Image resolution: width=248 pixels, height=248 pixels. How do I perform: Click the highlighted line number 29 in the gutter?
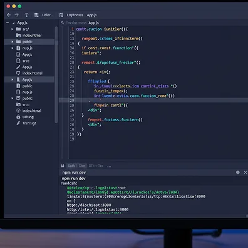72,101
